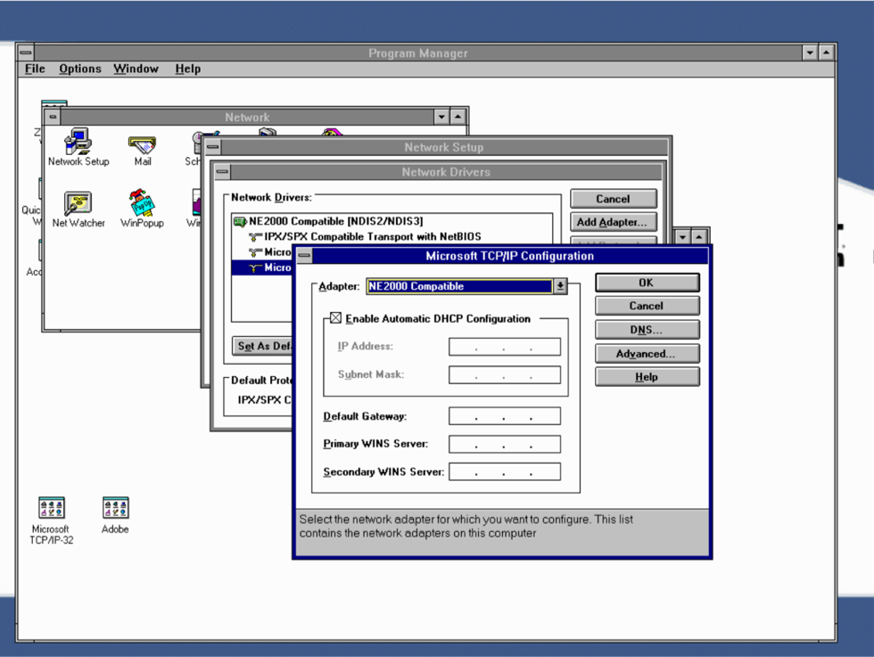The width and height of the screenshot is (874, 657).
Task: Open the DNS settings button
Action: tap(647, 330)
